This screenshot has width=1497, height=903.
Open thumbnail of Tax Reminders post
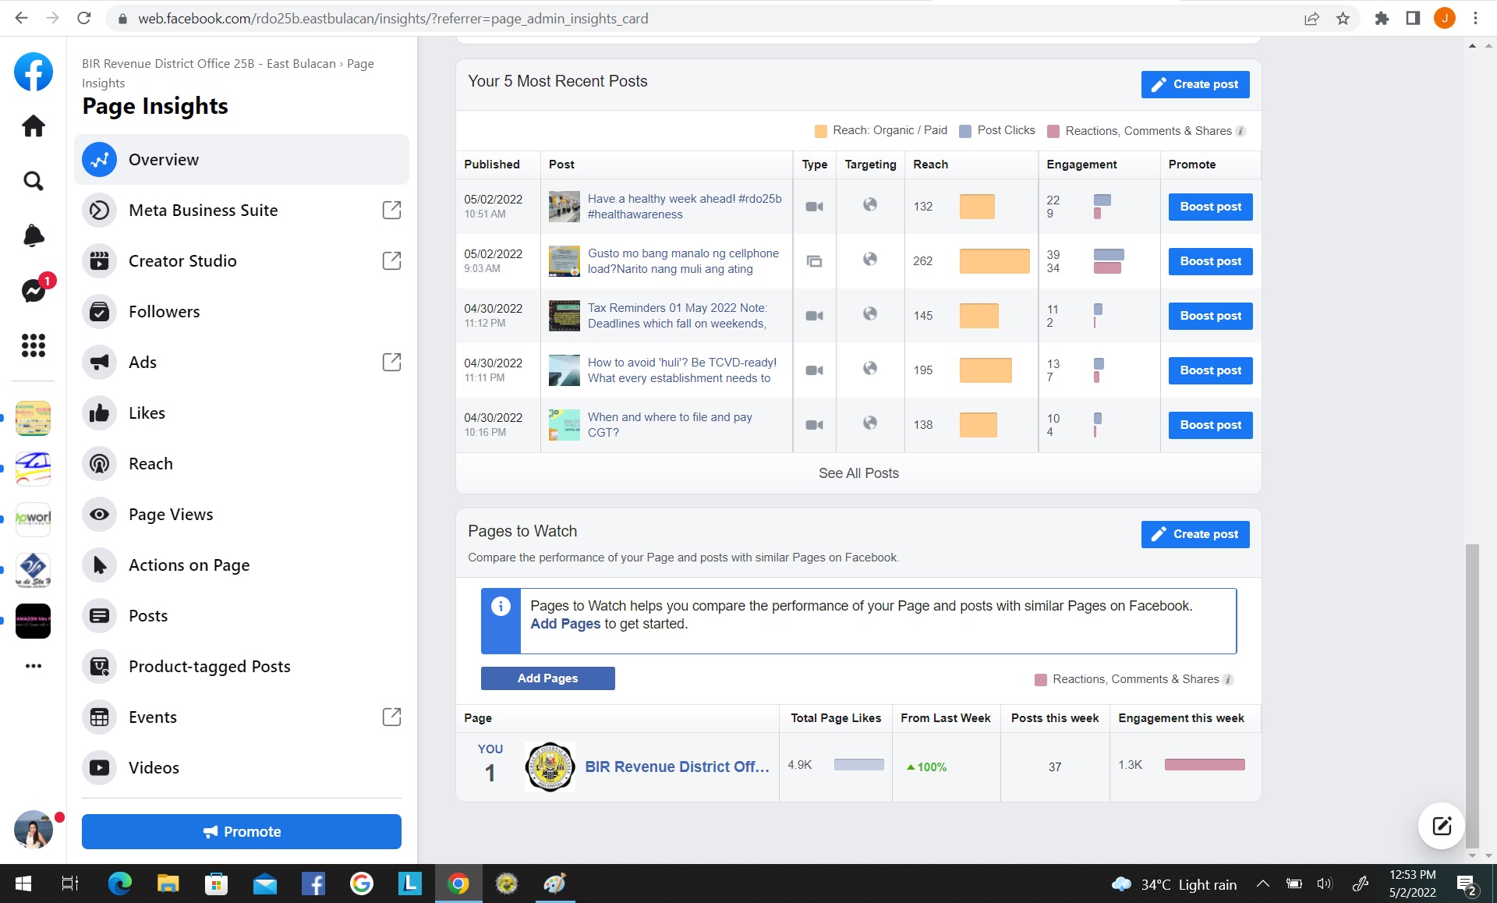point(564,316)
